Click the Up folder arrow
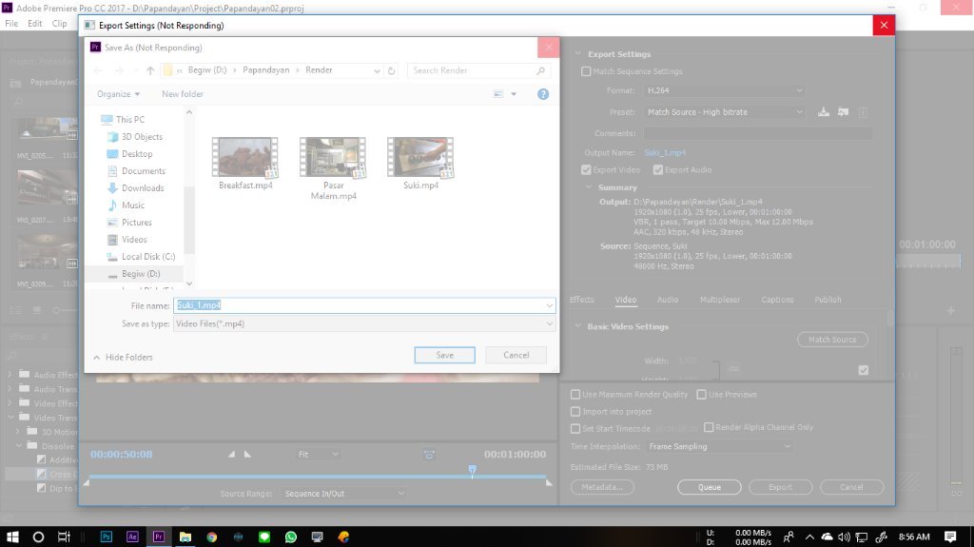 tap(150, 70)
